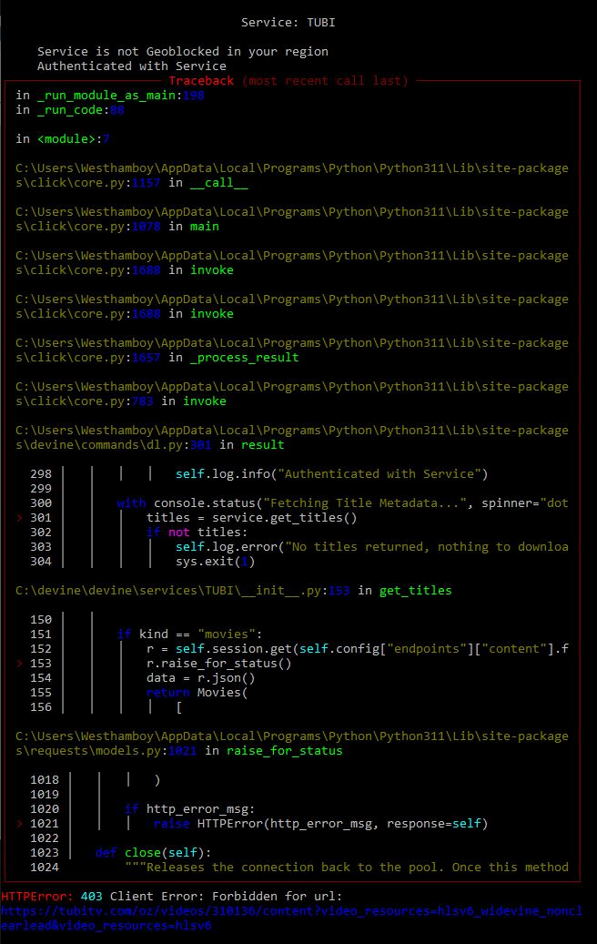Viewport: 597px width, 944px height.
Task: Click line 1020 "if http_error_msg:"
Action: point(189,809)
